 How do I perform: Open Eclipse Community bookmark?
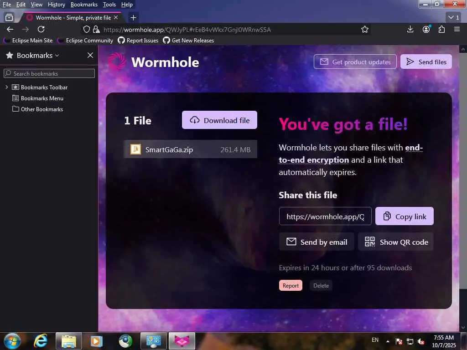(x=85, y=41)
